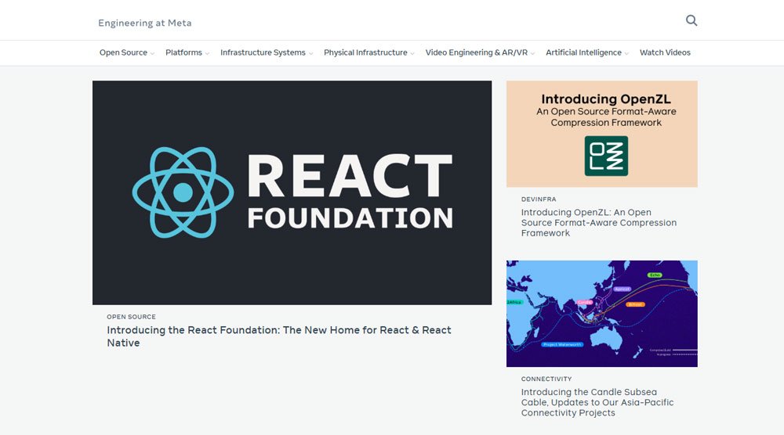Open the Watch Videos menu item
The width and height of the screenshot is (784, 435).
point(665,52)
